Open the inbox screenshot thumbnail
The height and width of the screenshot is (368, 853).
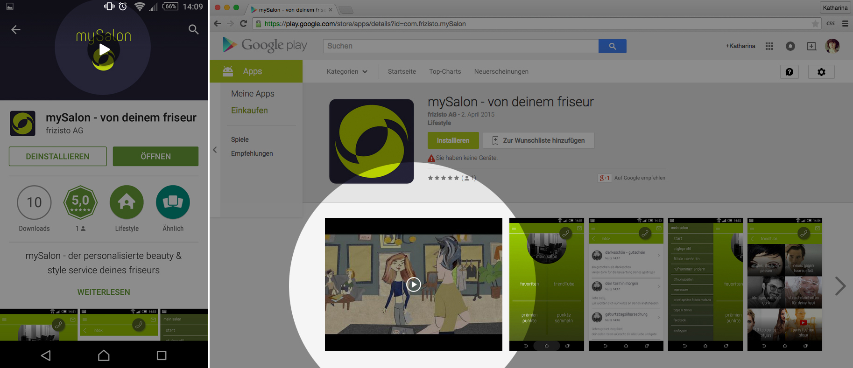pyautogui.click(x=626, y=284)
